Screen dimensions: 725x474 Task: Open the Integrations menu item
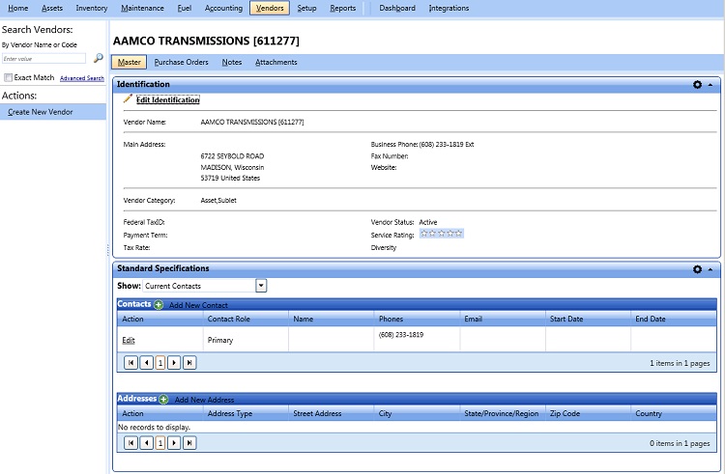(449, 8)
